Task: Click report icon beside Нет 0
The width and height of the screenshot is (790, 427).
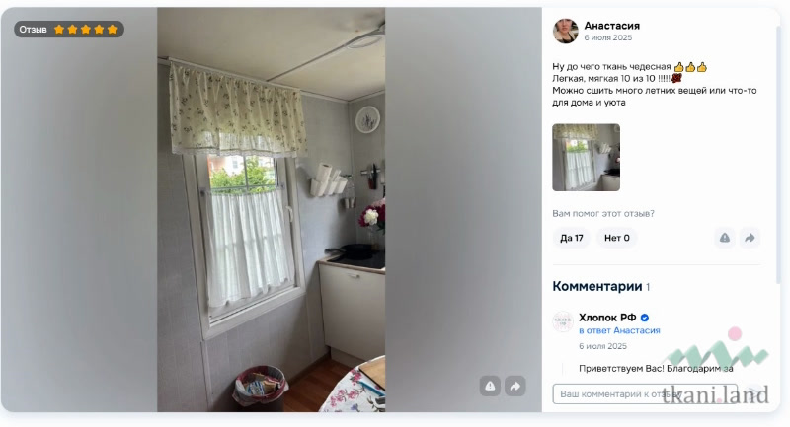Action: (725, 238)
